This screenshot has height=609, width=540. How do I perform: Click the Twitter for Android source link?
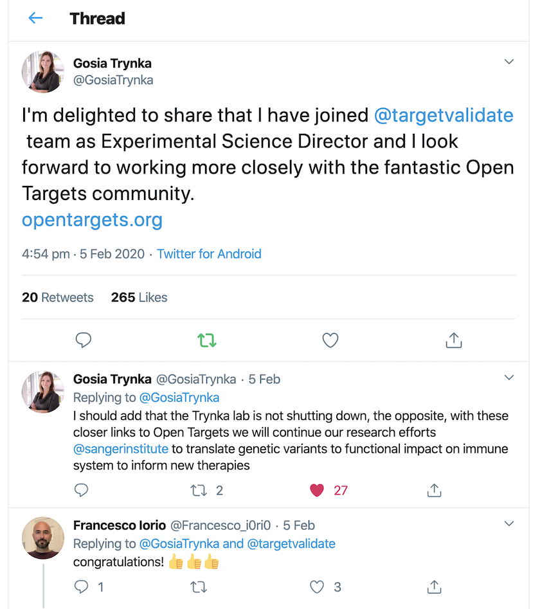coord(208,254)
